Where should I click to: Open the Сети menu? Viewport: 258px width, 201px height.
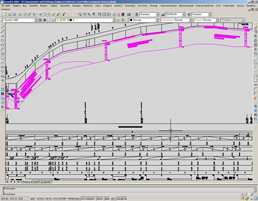coord(218,6)
